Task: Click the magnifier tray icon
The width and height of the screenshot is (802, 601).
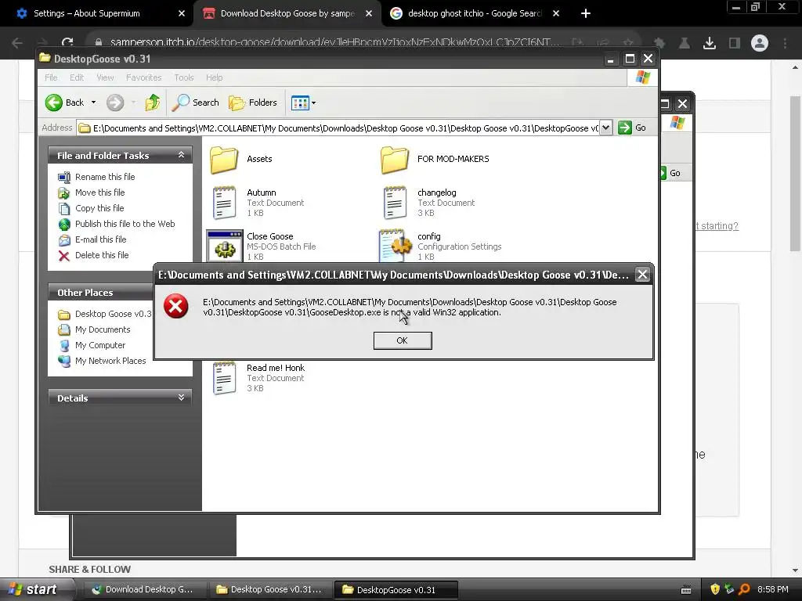Action: point(744,589)
